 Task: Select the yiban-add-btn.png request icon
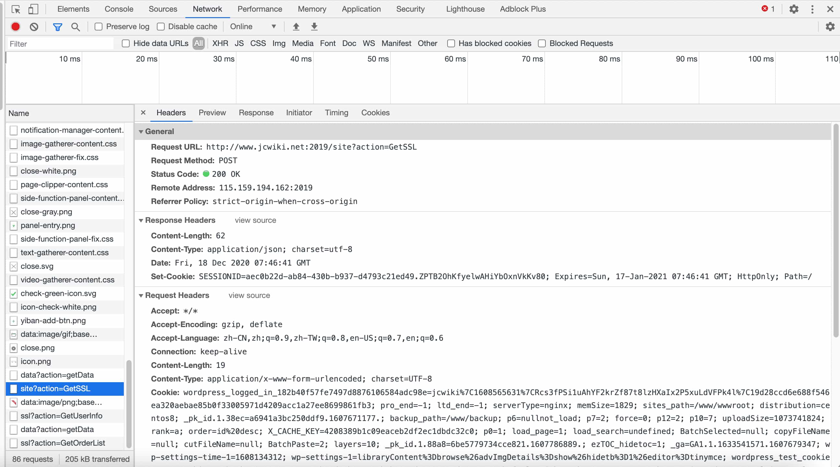tap(13, 321)
